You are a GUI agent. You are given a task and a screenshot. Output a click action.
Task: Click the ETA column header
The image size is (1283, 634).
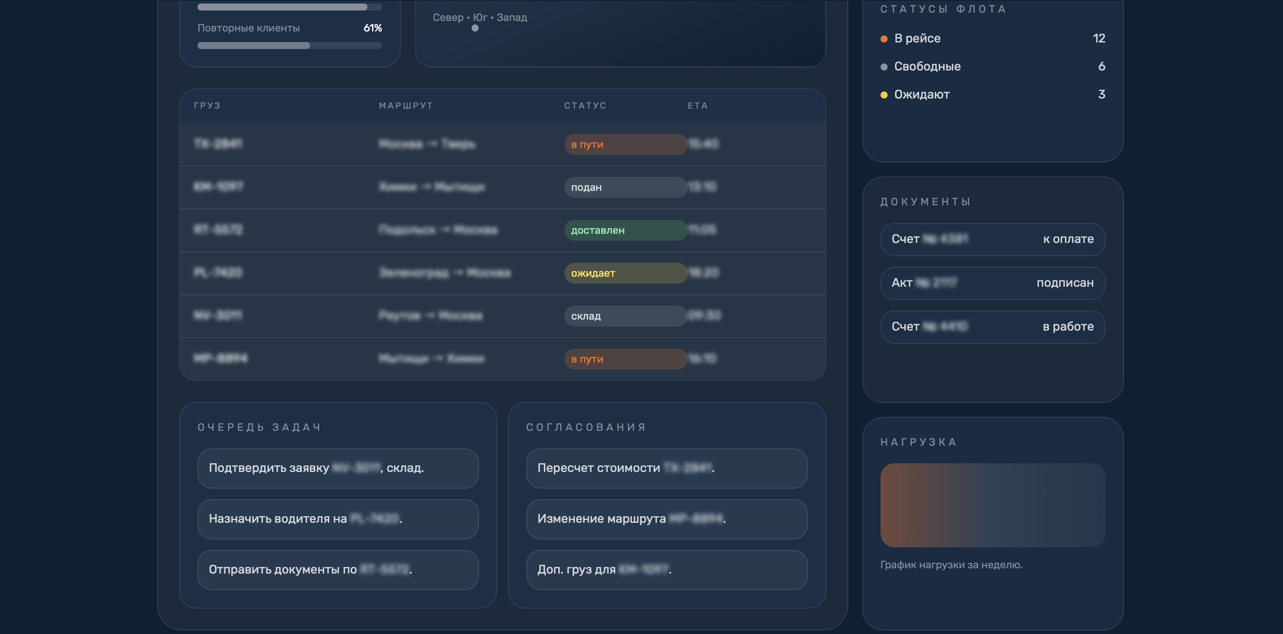pos(697,106)
